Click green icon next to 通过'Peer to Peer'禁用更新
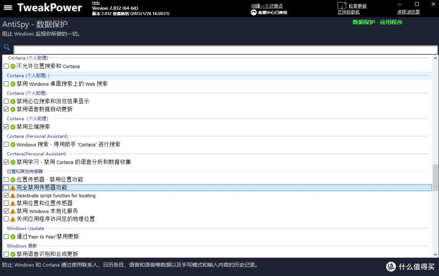Image resolution: width=439 pixels, height=276 pixels. (x=13, y=237)
